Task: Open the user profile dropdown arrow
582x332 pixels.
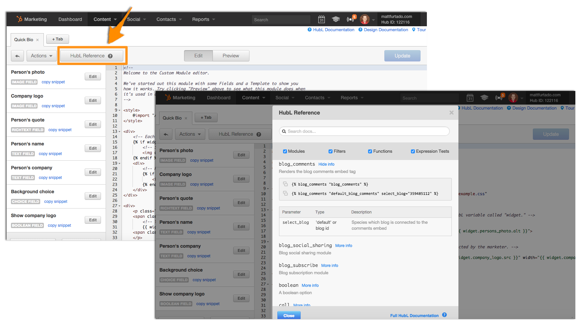Action: point(373,19)
